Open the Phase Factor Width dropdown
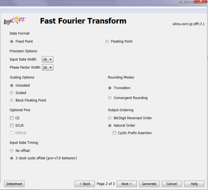Screen dimensions: 208x190 (x=47, y=67)
